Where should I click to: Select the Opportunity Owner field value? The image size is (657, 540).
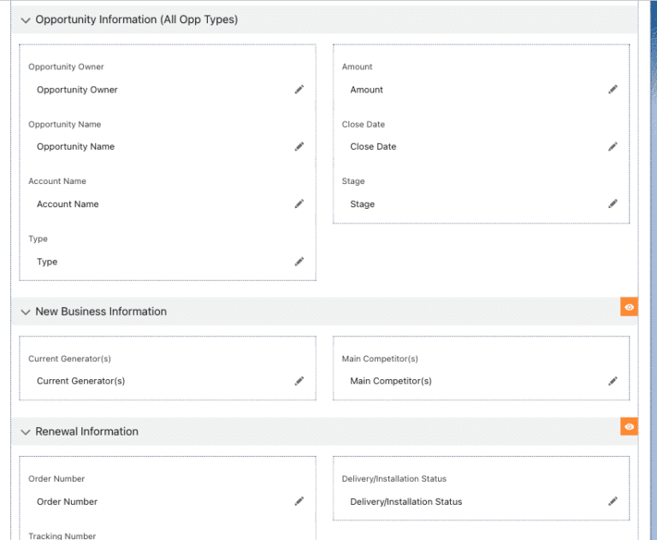coord(77,90)
